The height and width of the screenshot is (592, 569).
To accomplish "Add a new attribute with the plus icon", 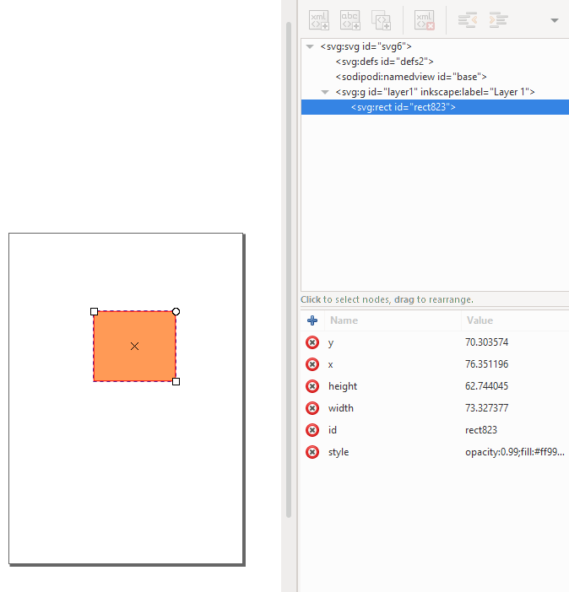I will [x=312, y=320].
